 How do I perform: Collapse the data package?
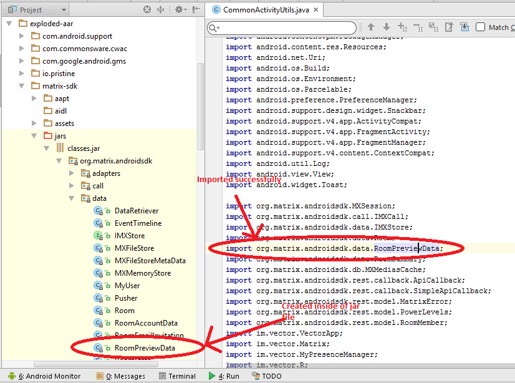[x=72, y=198]
